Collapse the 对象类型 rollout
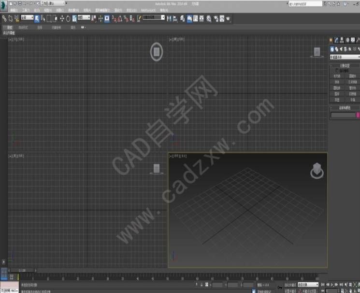Image resolution: width=360 pixels, height=293 pixels. (345, 66)
